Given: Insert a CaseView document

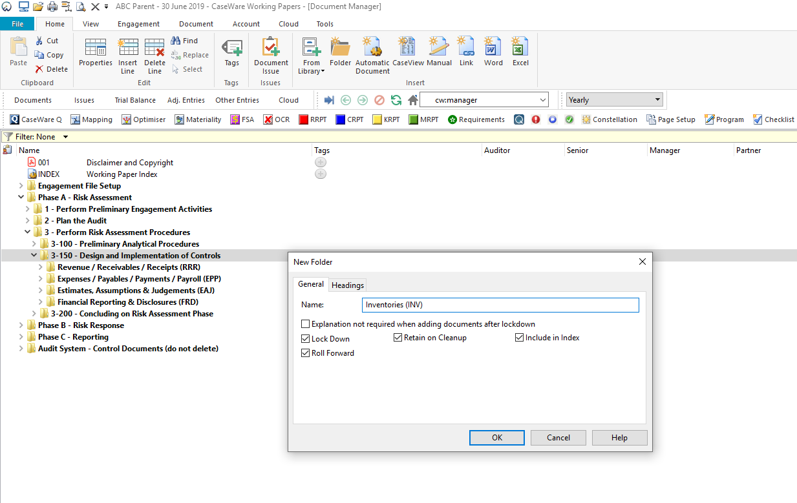Looking at the screenshot, I should coord(408,52).
